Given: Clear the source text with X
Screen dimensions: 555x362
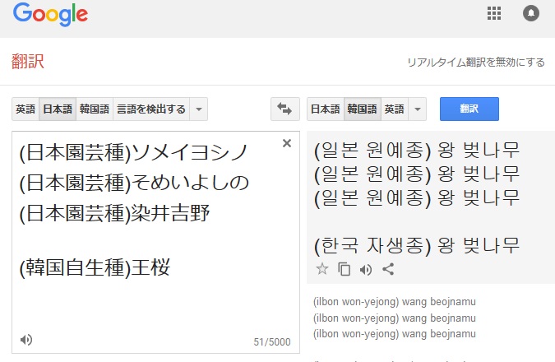Looking at the screenshot, I should pos(287,143).
